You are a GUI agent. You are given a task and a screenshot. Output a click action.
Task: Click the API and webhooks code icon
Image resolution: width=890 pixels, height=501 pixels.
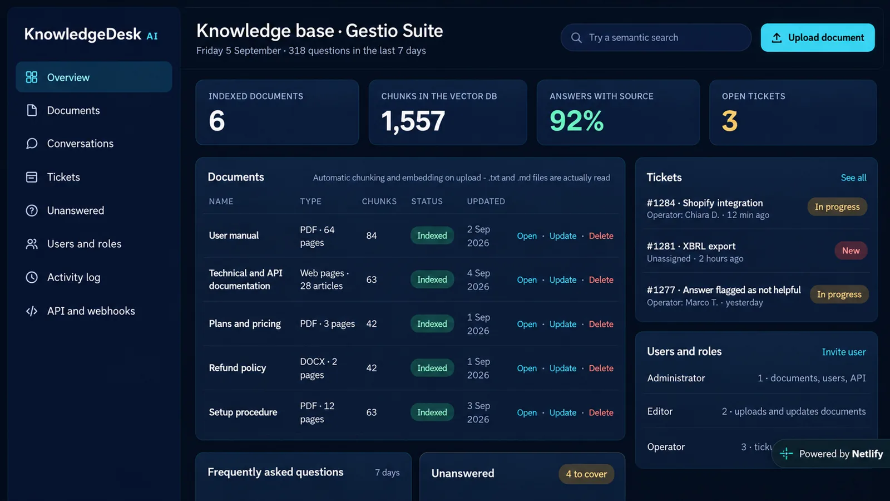tap(32, 311)
